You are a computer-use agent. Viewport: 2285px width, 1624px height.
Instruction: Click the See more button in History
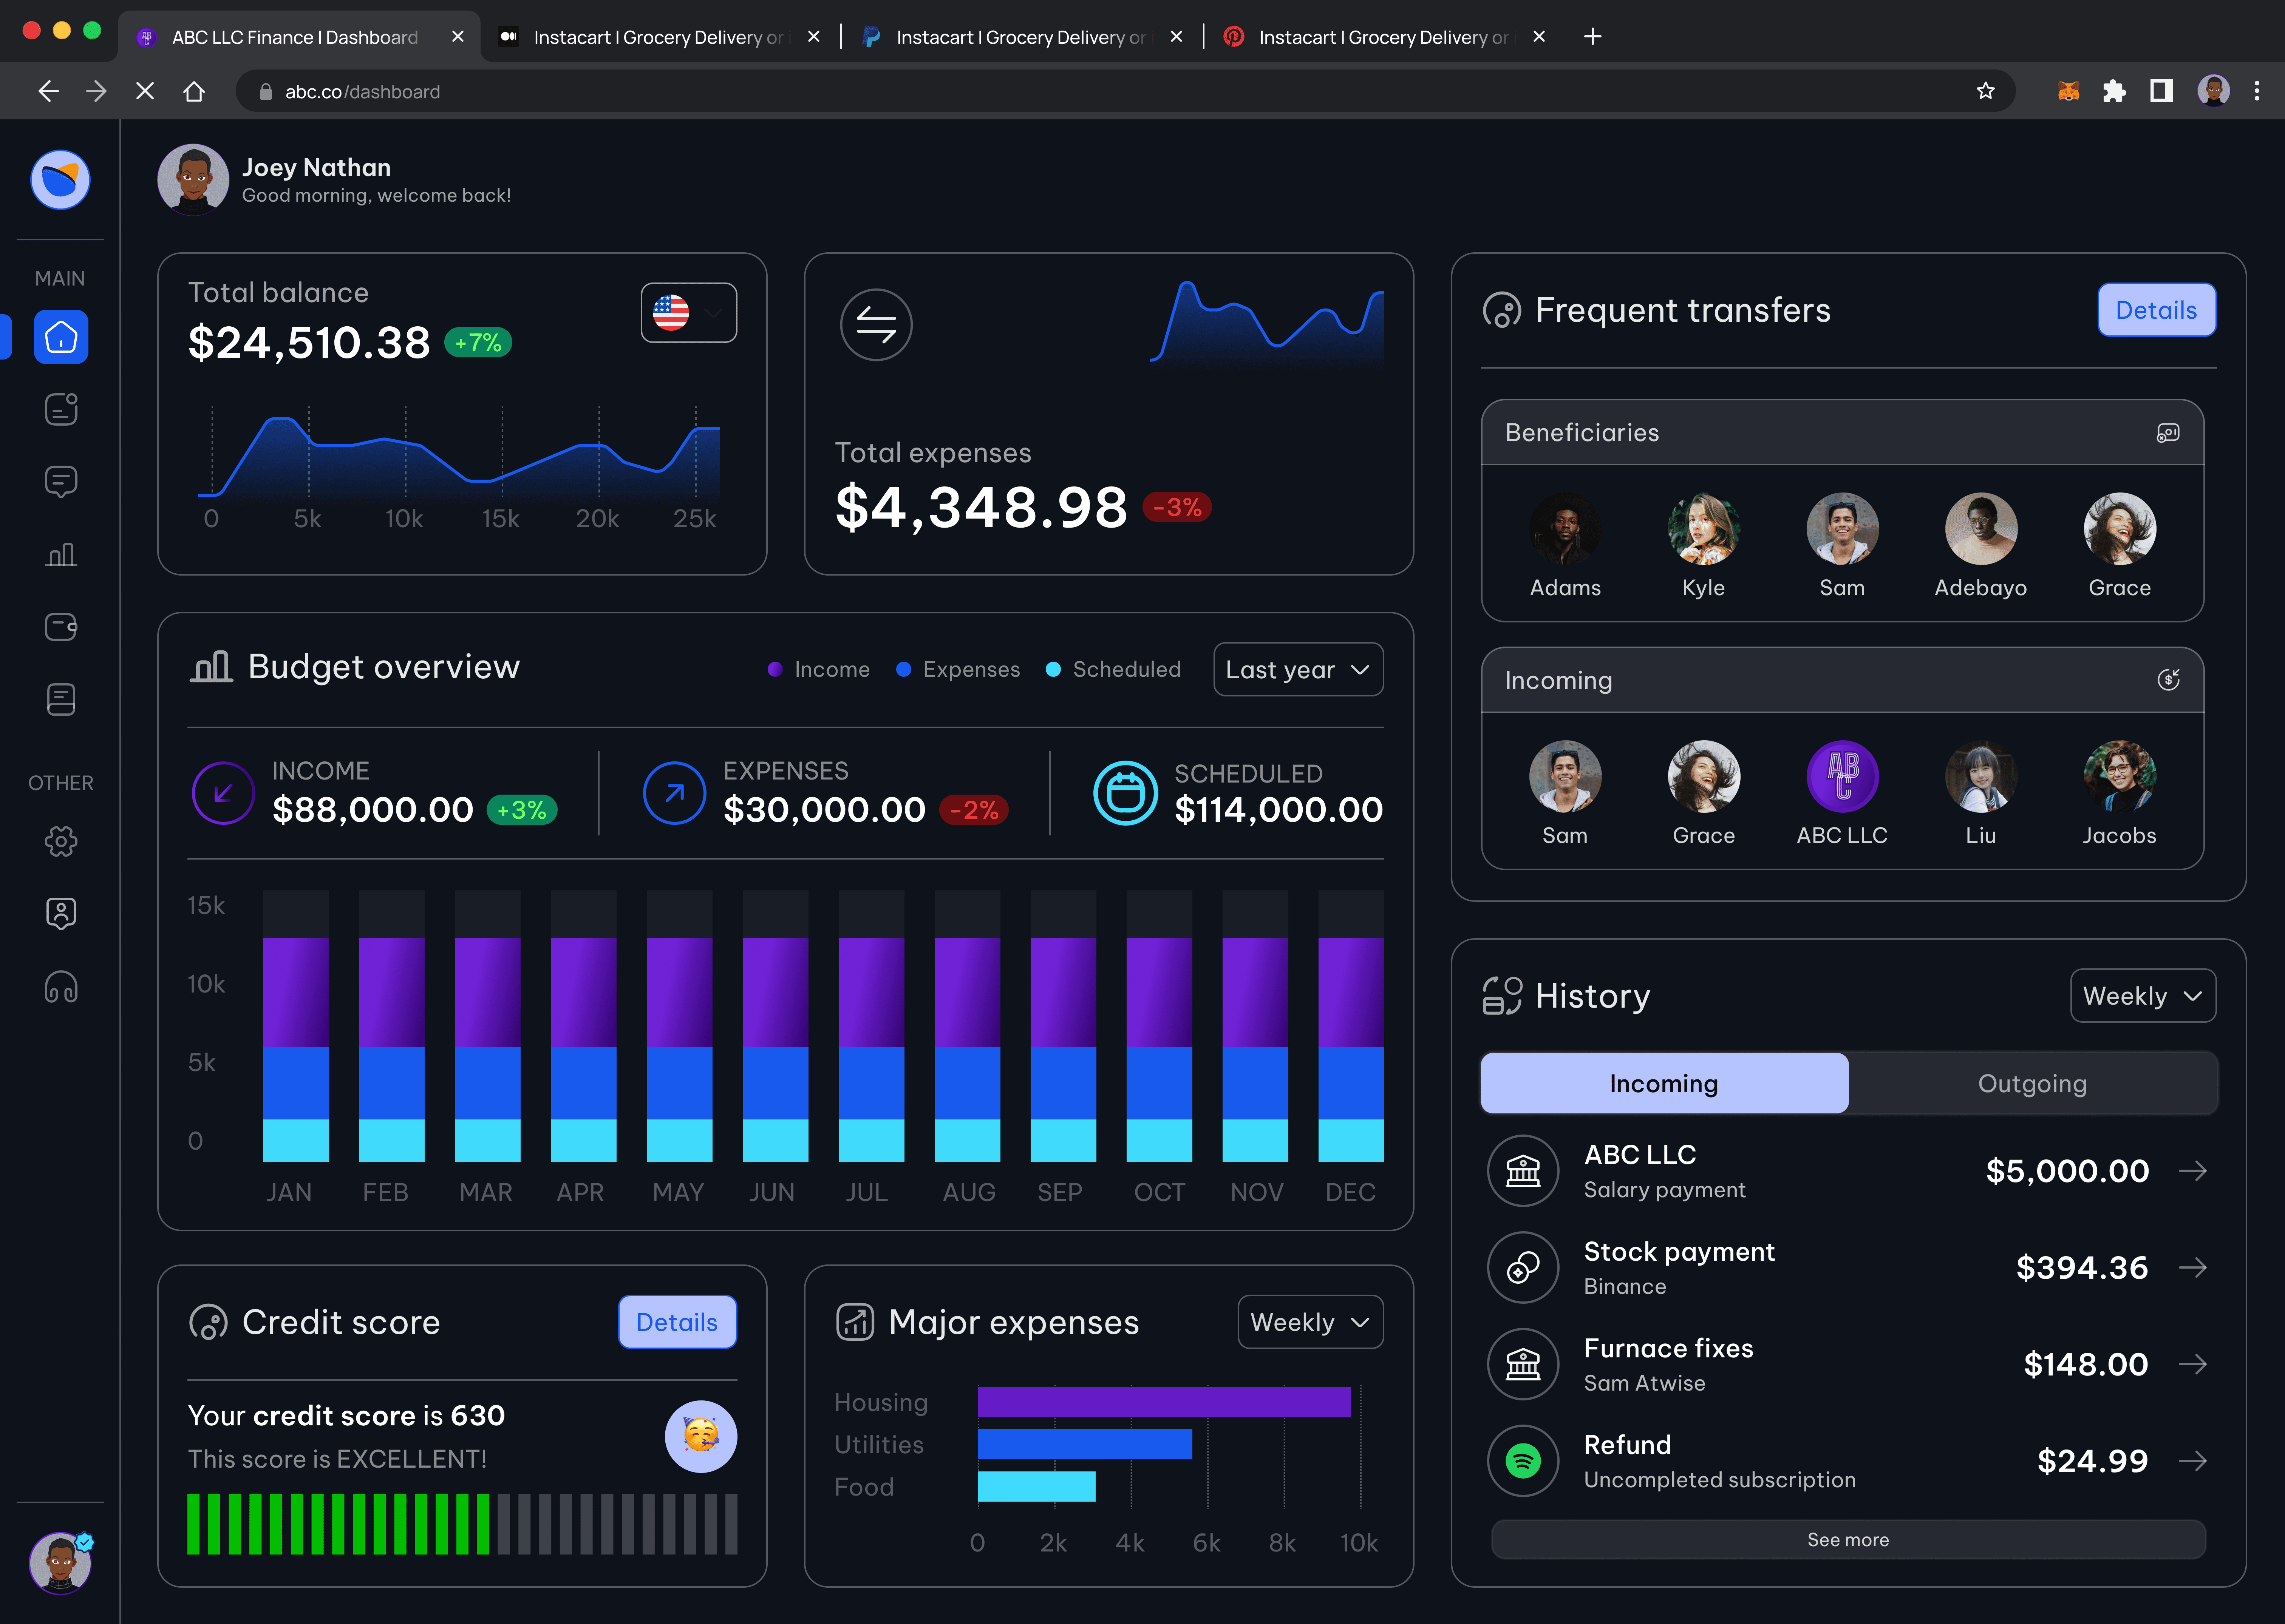click(x=1848, y=1540)
